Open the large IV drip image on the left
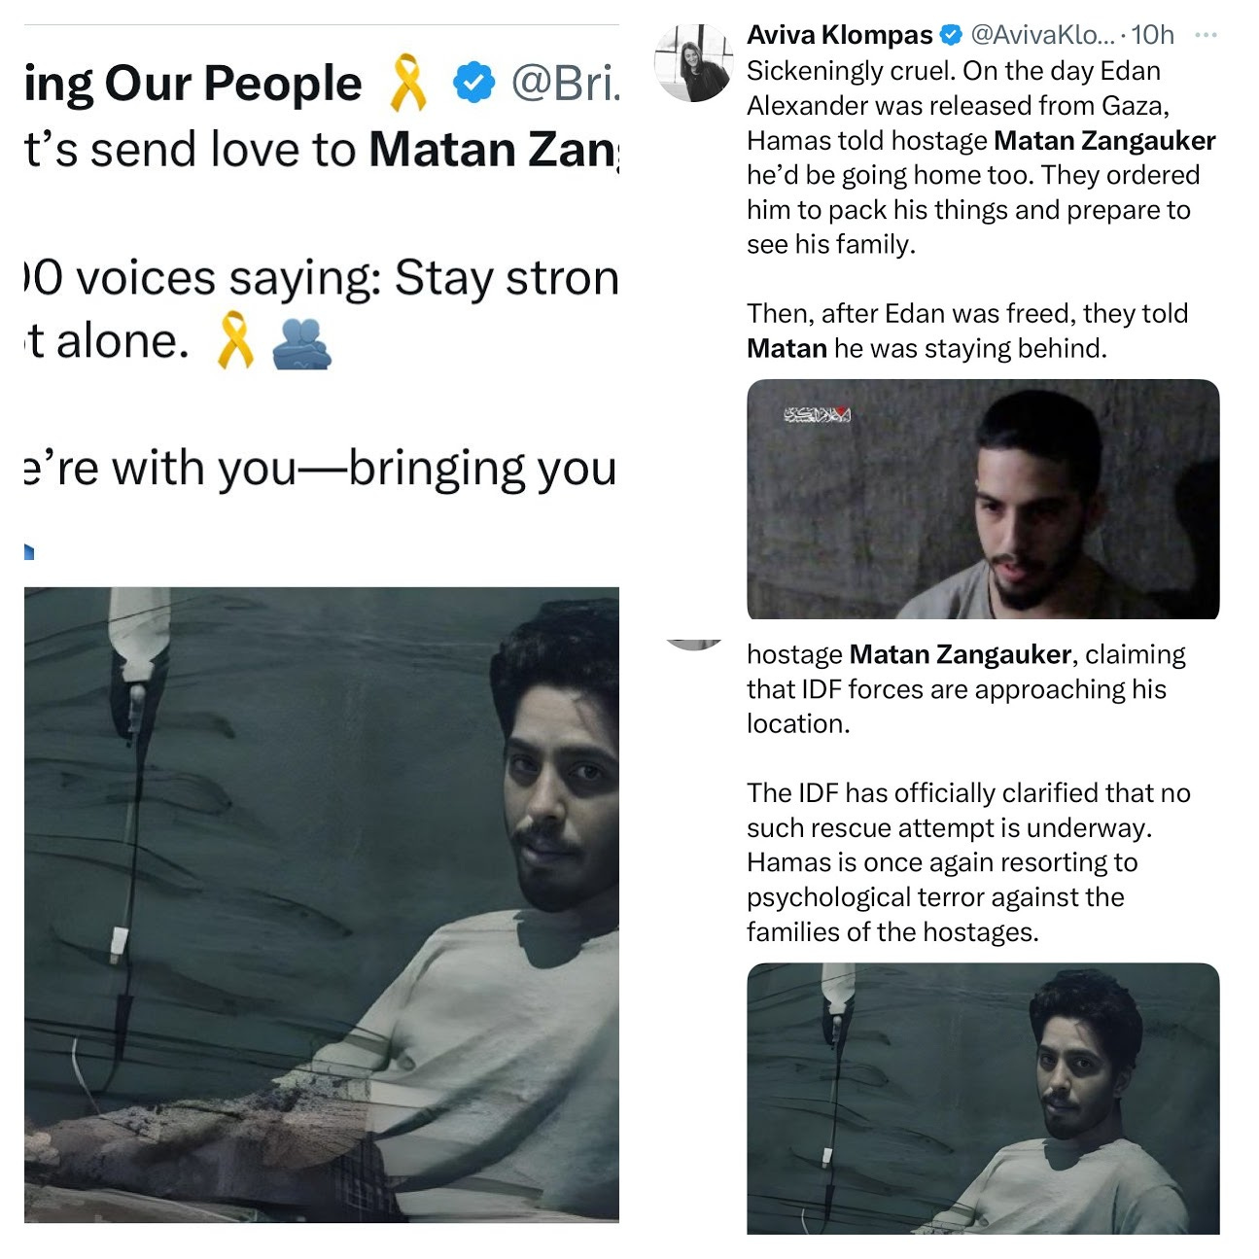Image resolution: width=1259 pixels, height=1259 pixels. (x=322, y=904)
